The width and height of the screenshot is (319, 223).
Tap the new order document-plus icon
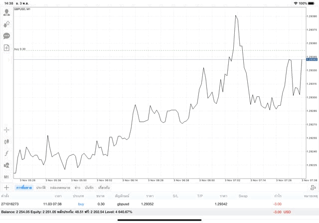click(6, 48)
